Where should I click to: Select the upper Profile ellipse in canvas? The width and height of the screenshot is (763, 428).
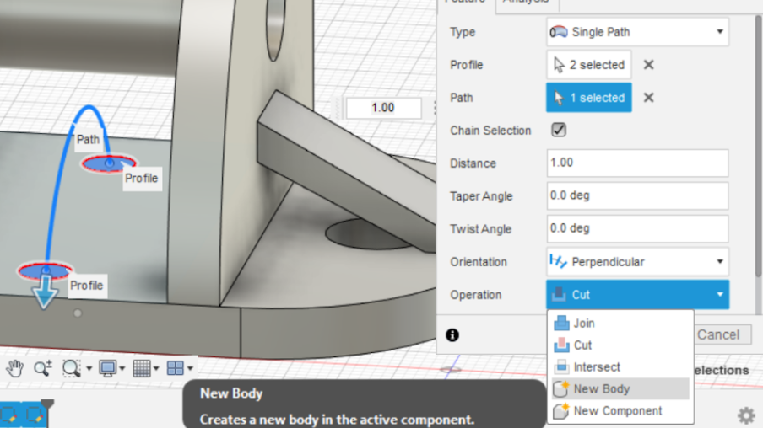pos(109,163)
